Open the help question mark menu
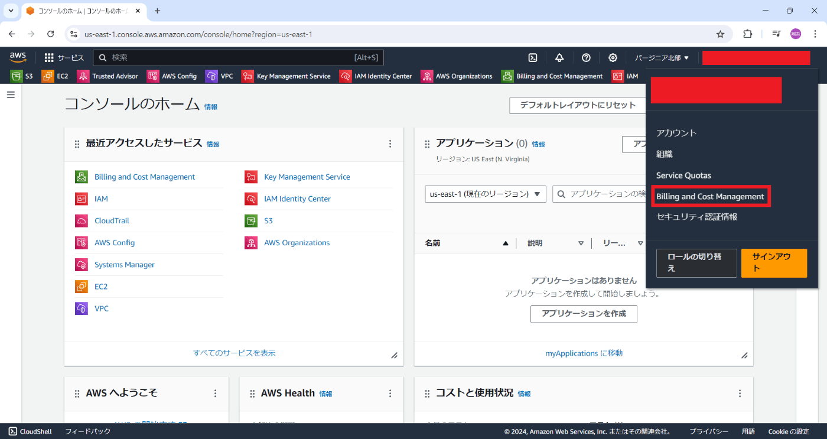The height and width of the screenshot is (439, 827). click(x=586, y=57)
